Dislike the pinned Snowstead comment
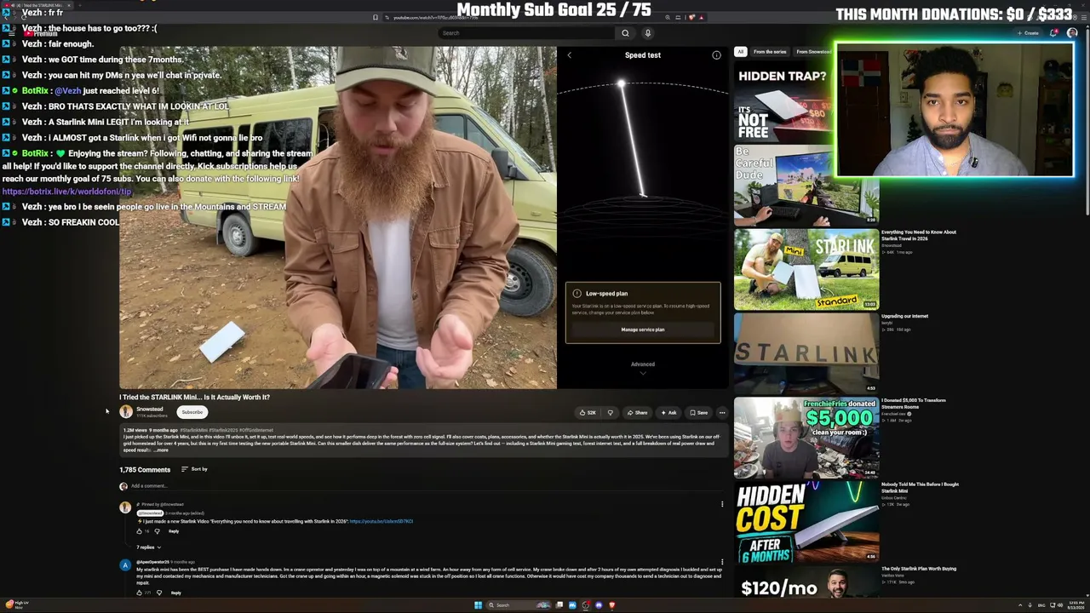Viewport: 1090px width, 613px height. coord(157,531)
